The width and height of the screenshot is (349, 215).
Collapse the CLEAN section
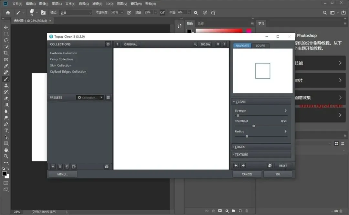pyautogui.click(x=261, y=102)
